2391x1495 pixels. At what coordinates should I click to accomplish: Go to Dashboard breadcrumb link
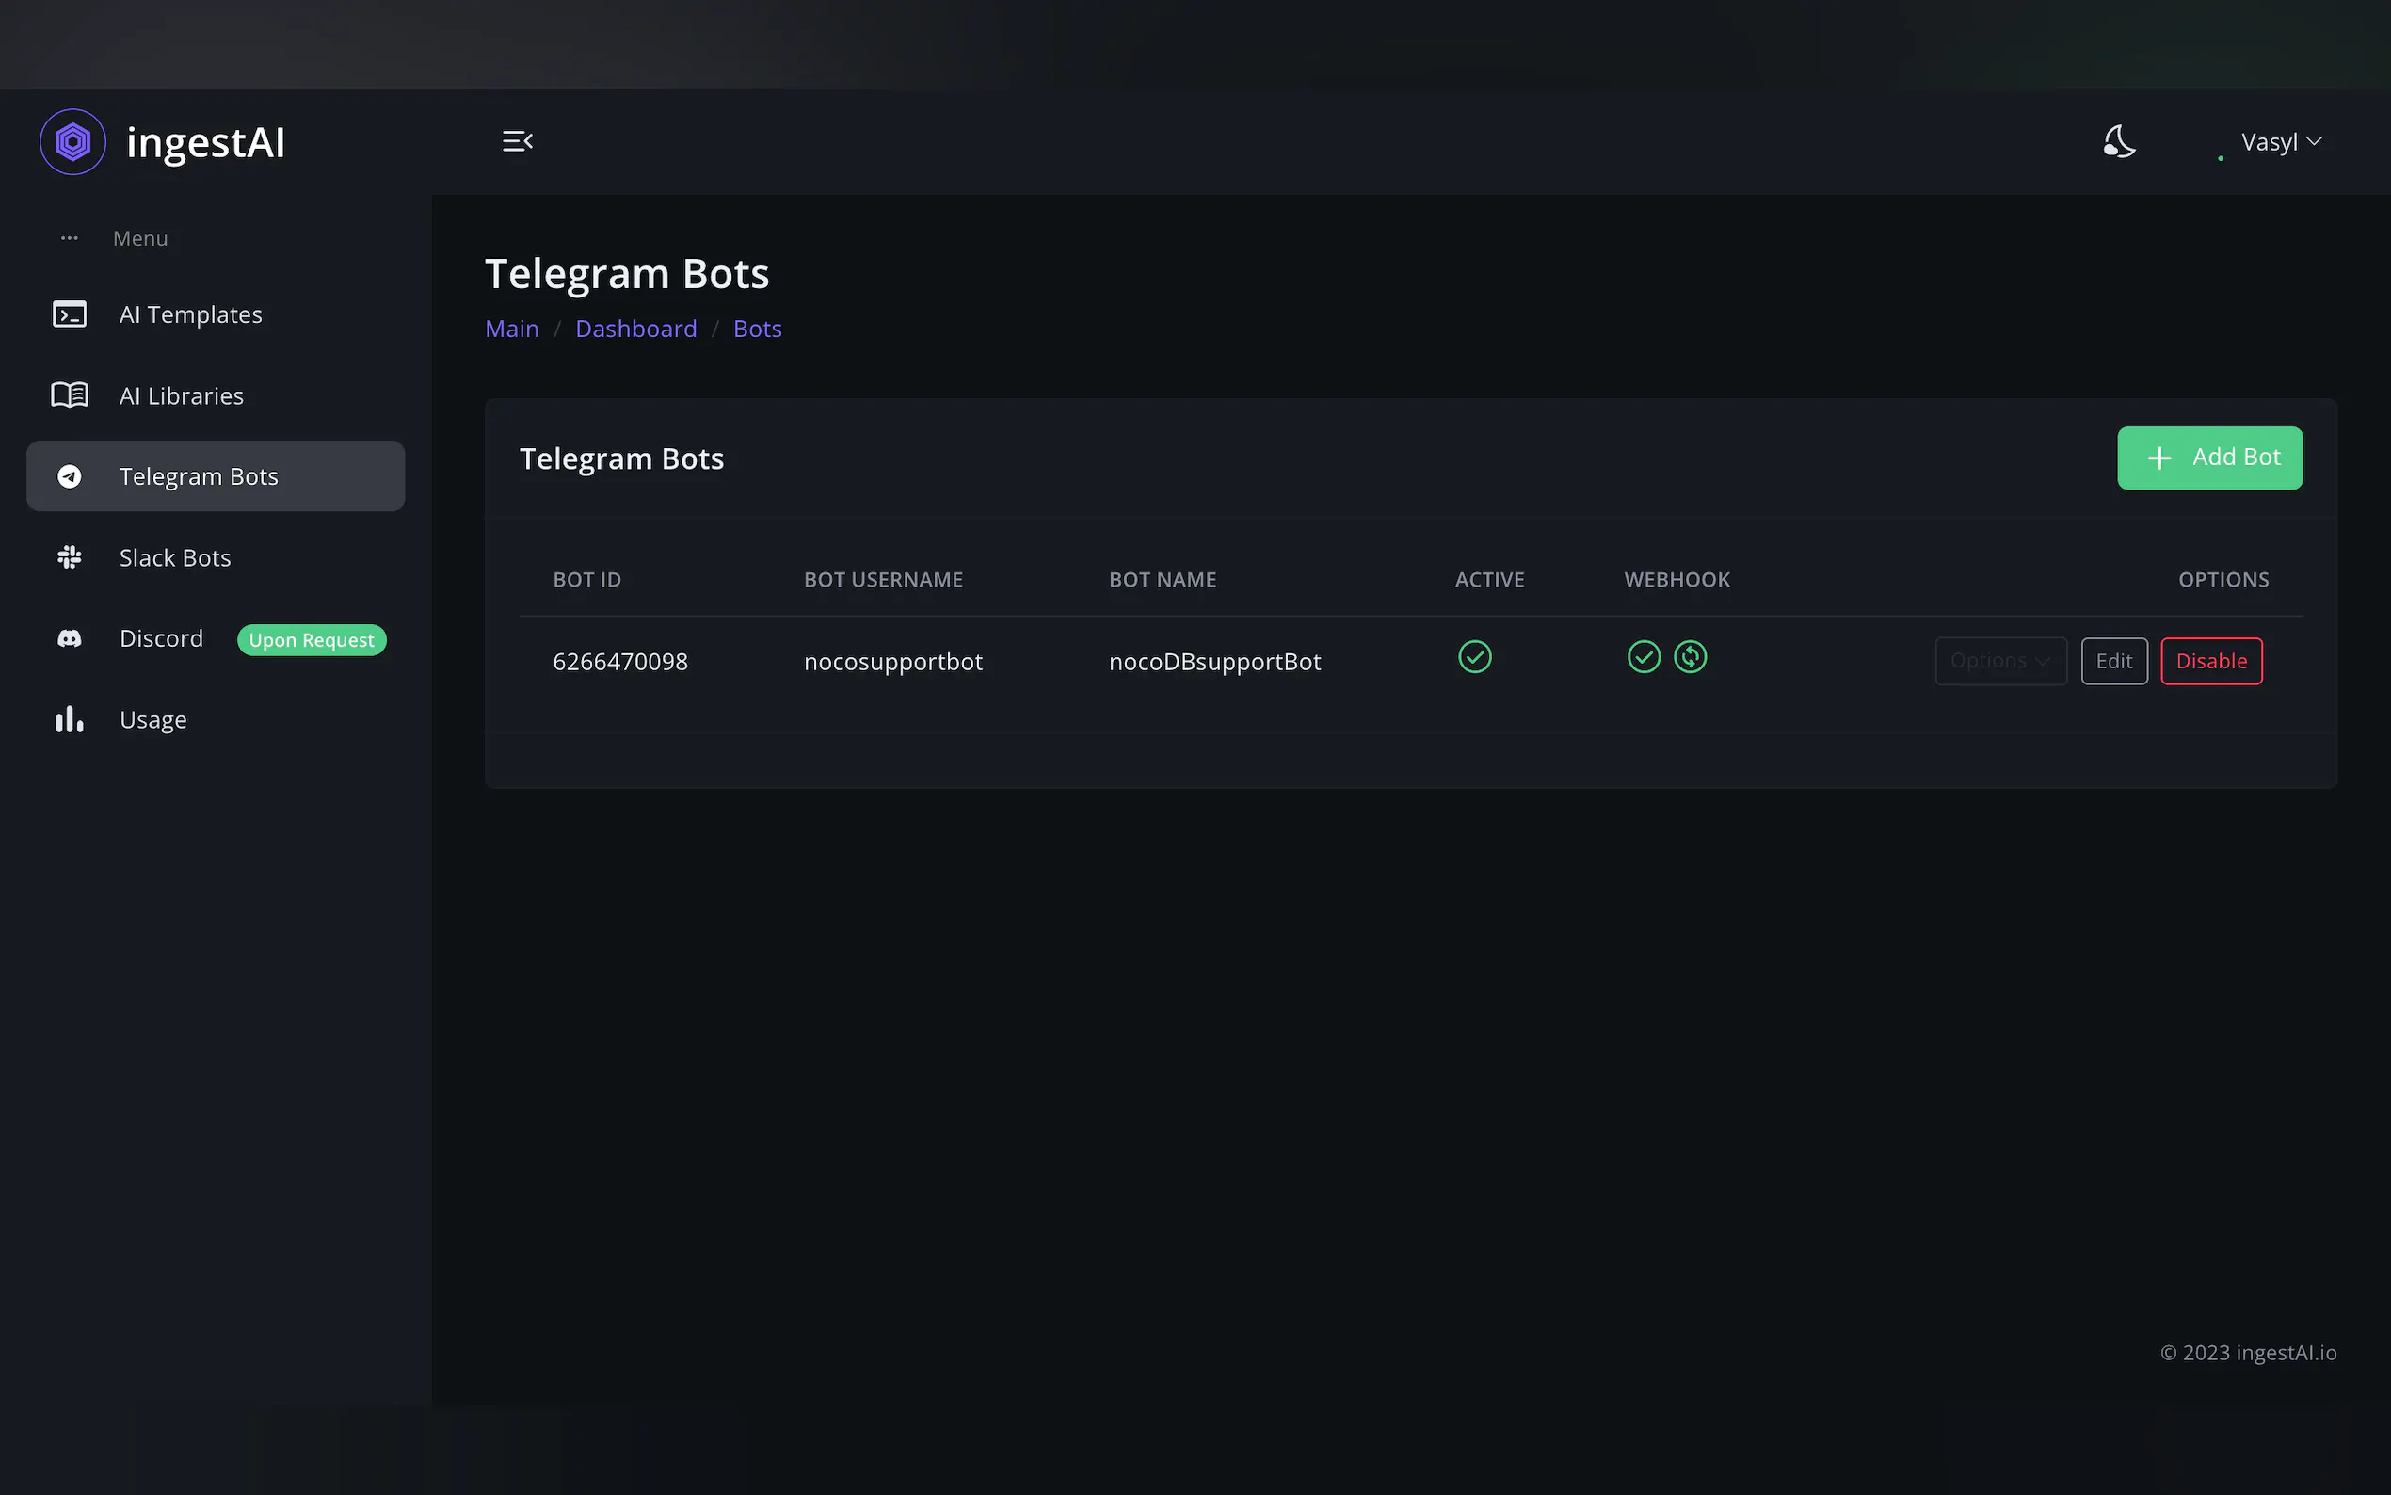click(x=636, y=329)
